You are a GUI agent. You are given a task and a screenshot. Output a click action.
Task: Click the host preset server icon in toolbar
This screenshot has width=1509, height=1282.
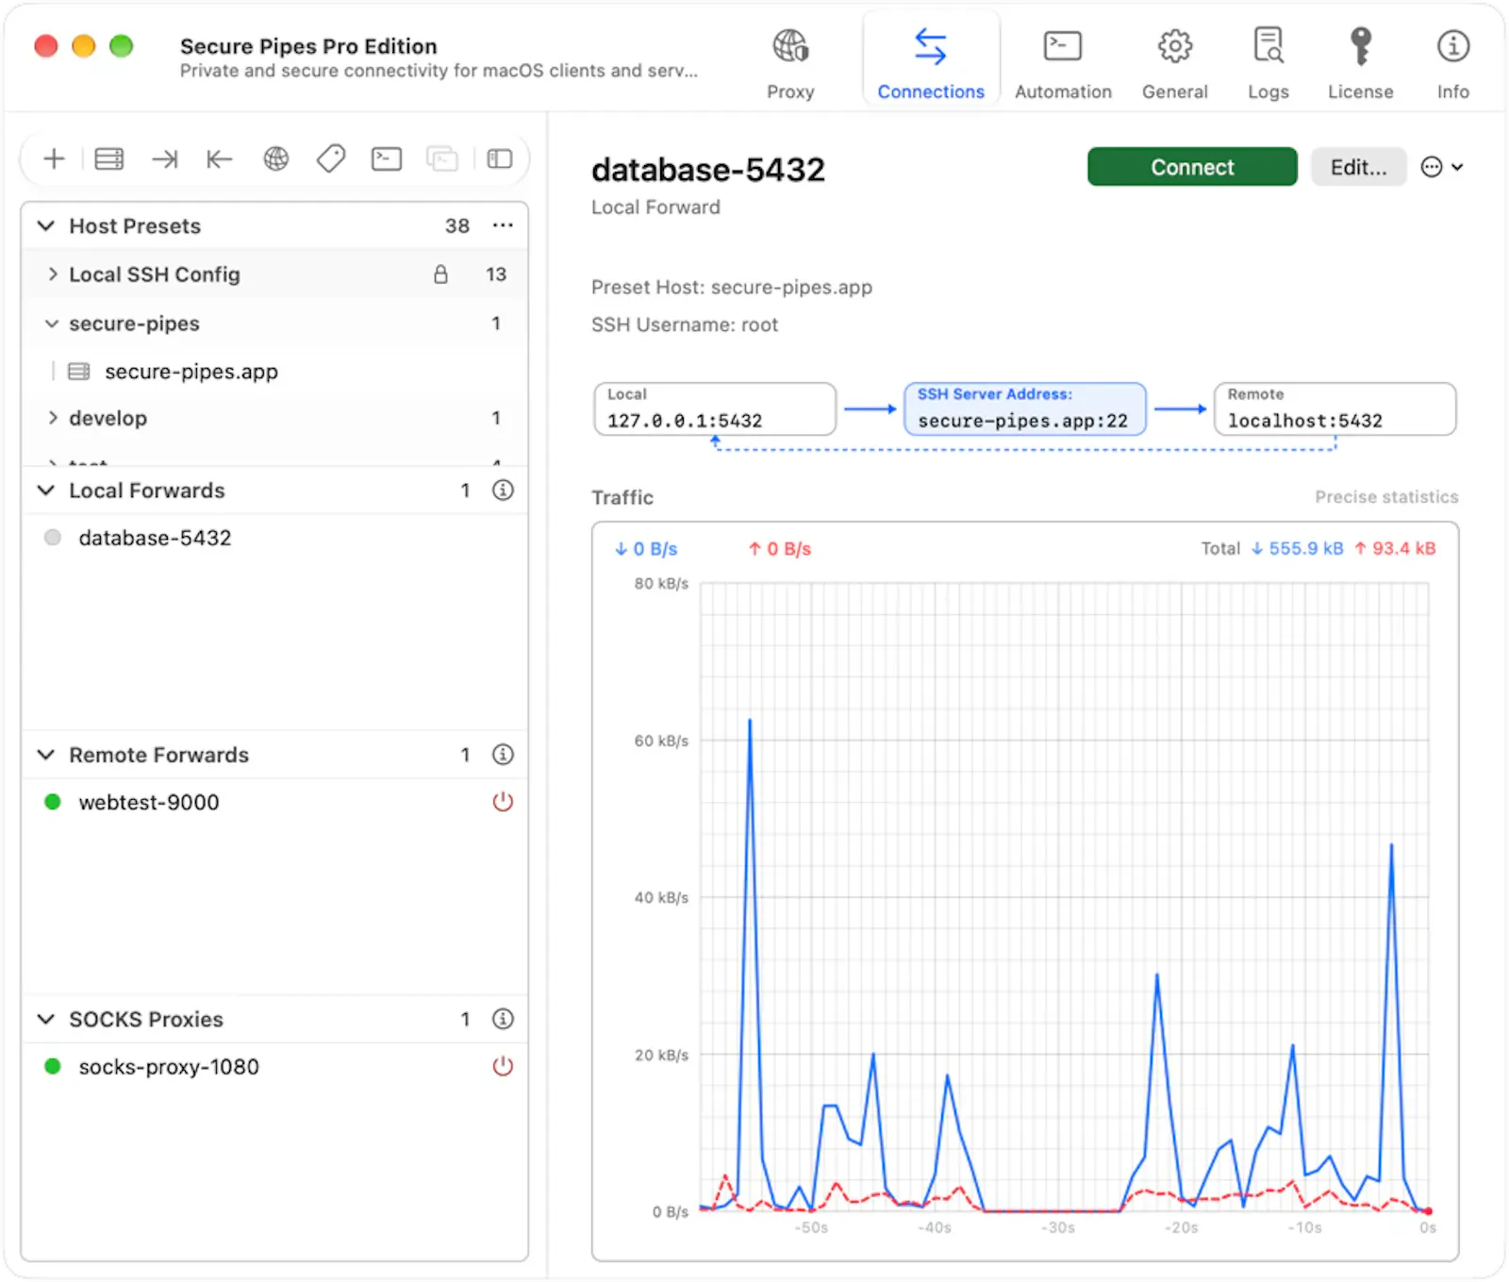109,158
